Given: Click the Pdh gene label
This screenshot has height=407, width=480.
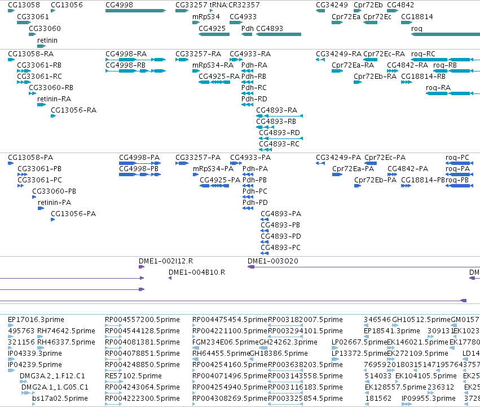Looking at the screenshot, I should tap(248, 28).
